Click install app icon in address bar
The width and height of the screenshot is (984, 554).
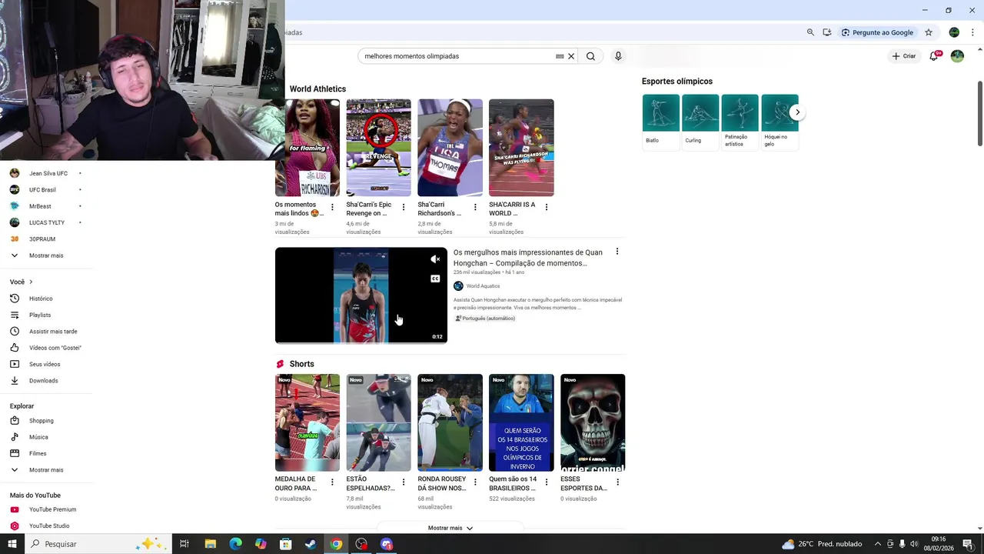[827, 32]
